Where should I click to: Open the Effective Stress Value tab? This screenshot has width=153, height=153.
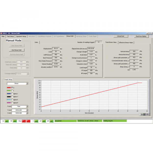click(x=126, y=42)
